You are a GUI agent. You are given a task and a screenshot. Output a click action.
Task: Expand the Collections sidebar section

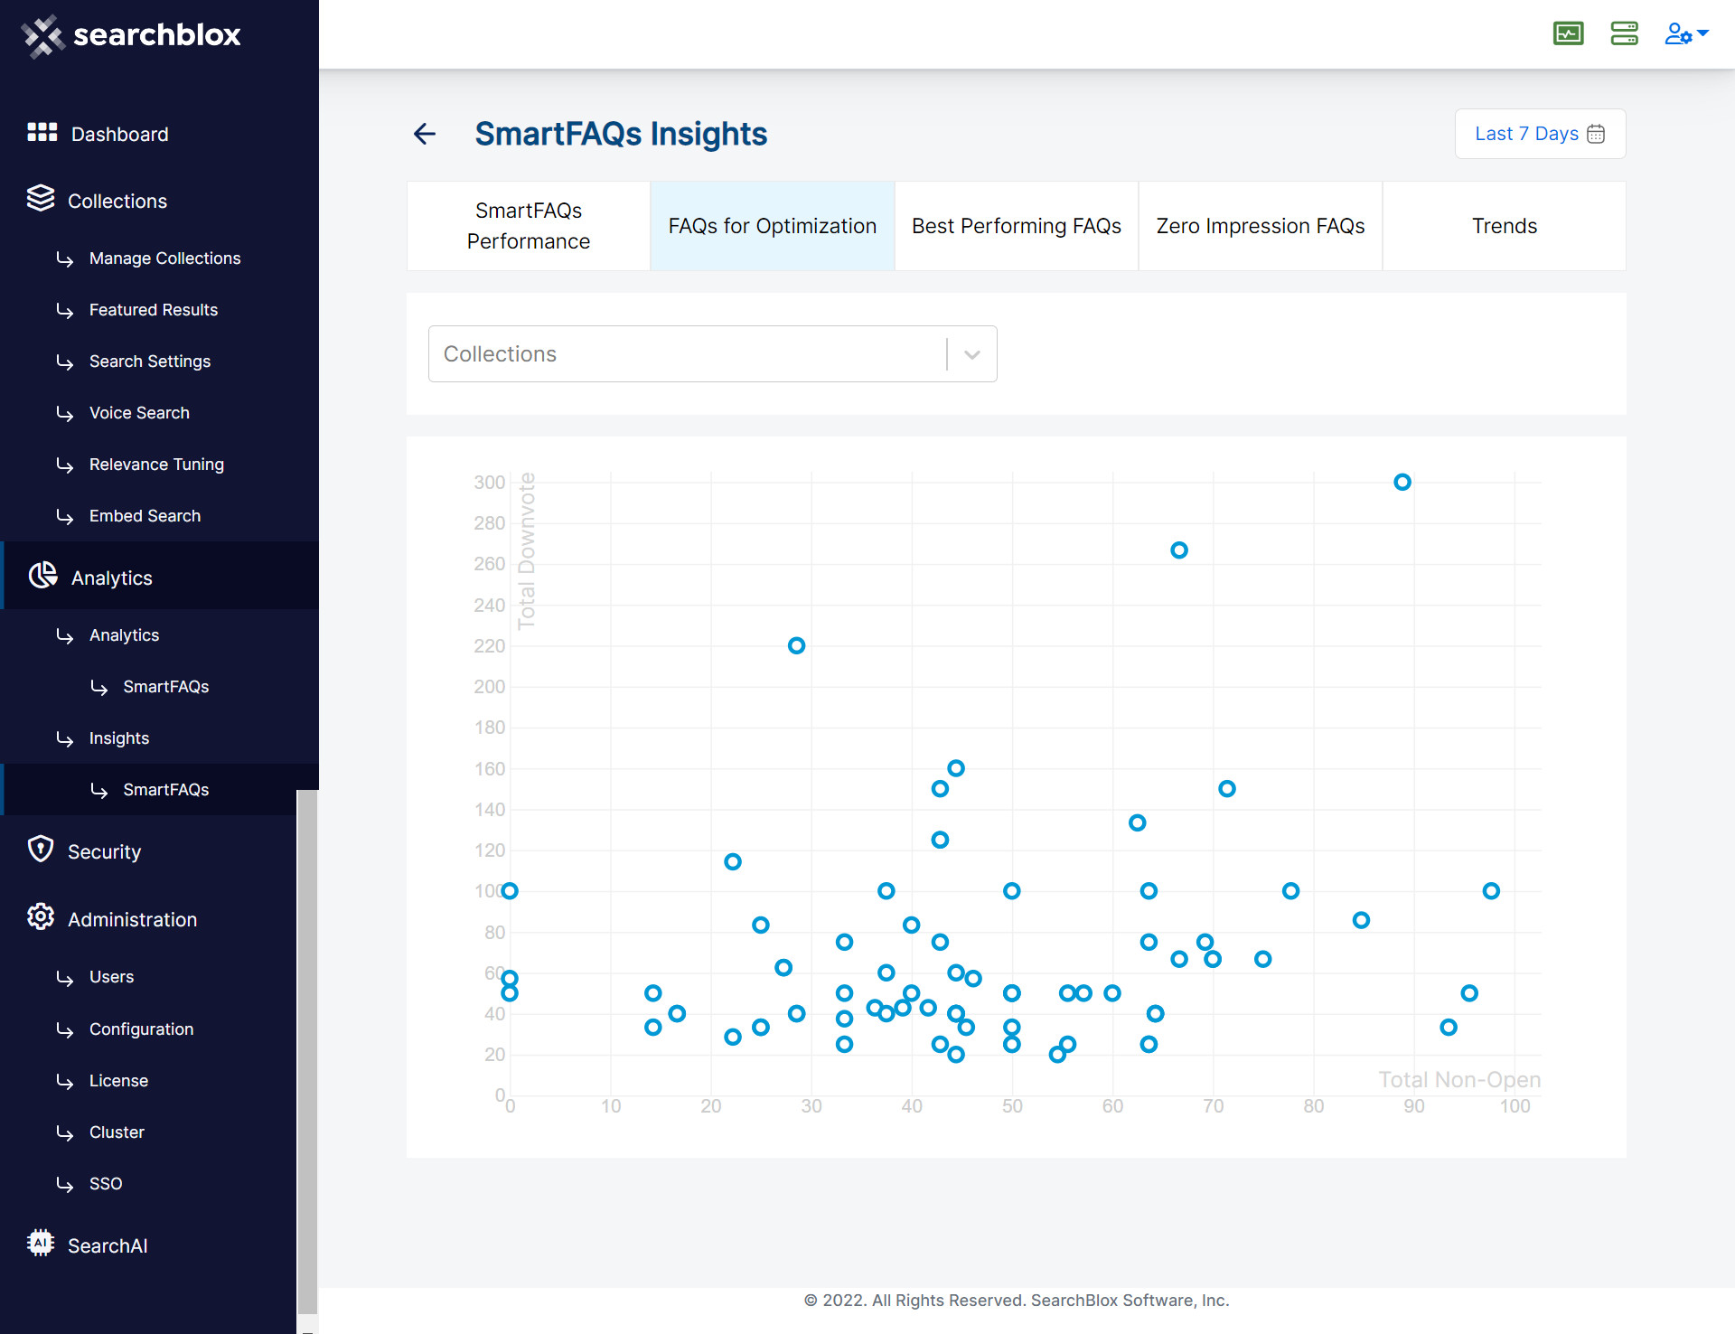pyautogui.click(x=117, y=201)
